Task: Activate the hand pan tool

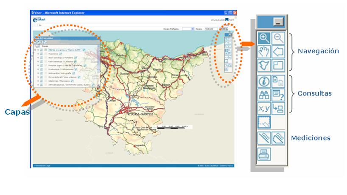Action: pos(264,52)
